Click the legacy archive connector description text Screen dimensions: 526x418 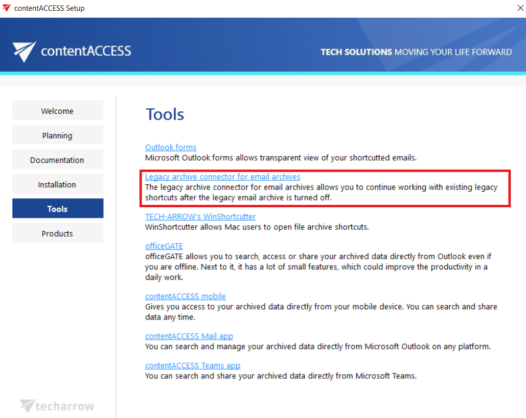pos(321,192)
